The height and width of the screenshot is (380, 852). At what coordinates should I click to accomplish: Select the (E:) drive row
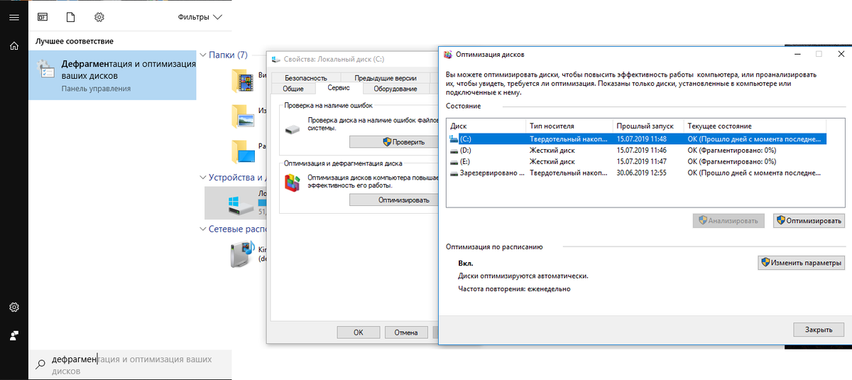637,162
